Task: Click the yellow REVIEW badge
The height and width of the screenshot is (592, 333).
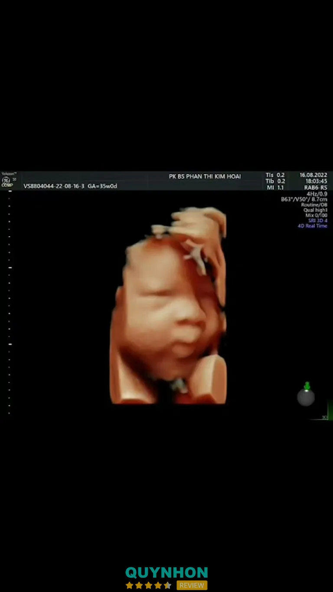Action: (x=192, y=585)
